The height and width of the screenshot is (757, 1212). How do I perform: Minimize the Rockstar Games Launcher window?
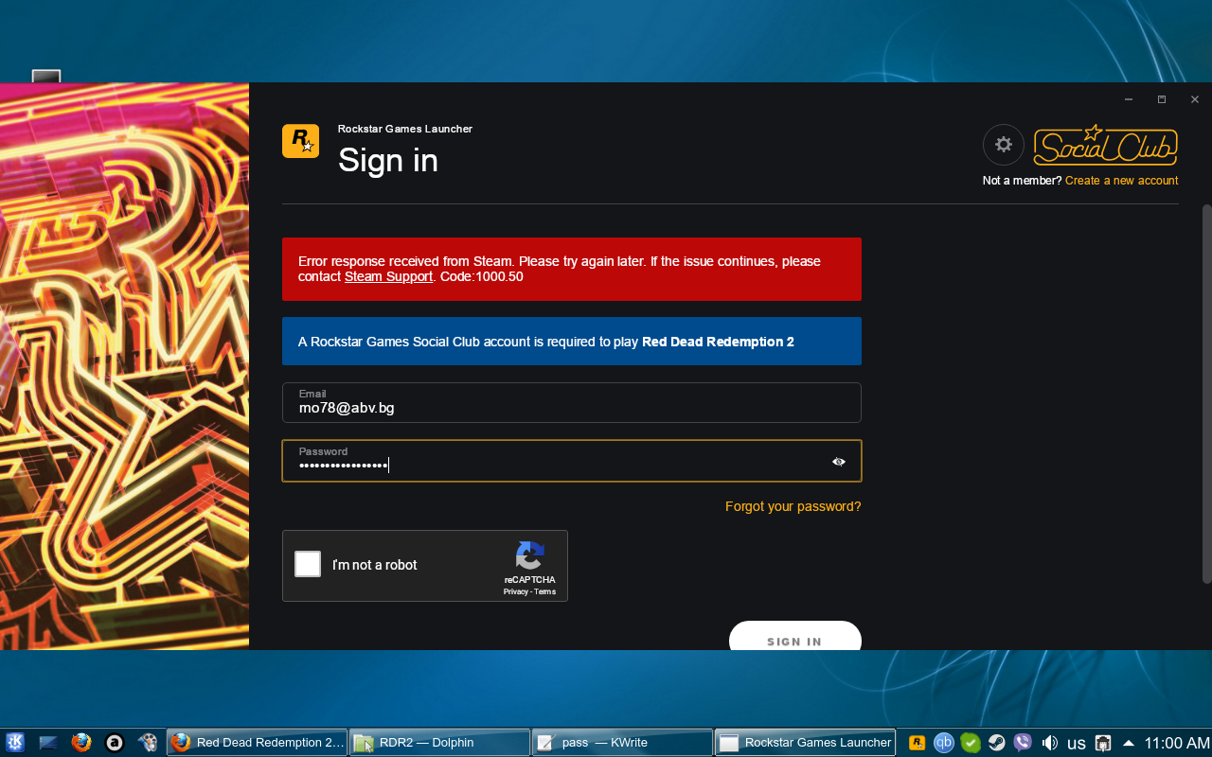(x=1129, y=99)
